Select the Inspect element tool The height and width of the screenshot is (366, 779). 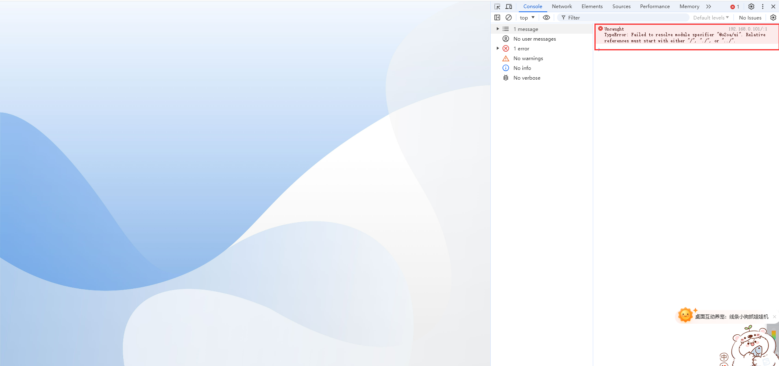tap(497, 6)
